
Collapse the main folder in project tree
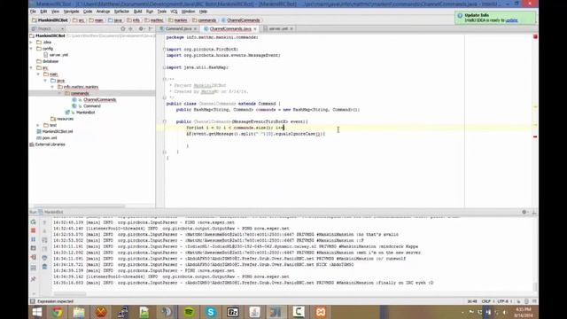pyautogui.click(x=38, y=74)
